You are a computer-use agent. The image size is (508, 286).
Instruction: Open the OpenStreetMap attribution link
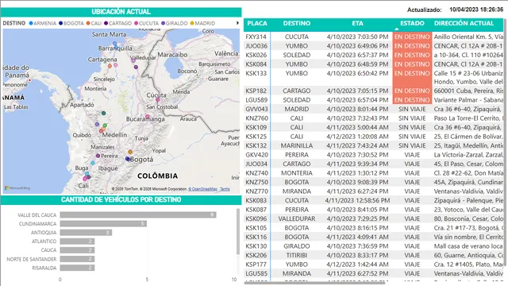click(x=203, y=189)
